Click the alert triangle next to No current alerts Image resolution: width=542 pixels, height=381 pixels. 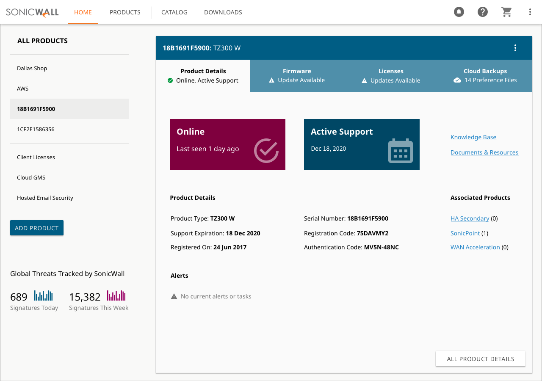174,296
